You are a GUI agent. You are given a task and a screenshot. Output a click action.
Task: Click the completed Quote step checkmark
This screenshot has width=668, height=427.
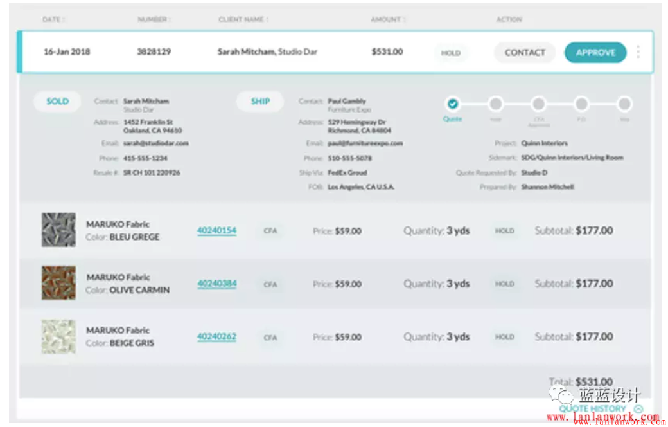453,104
